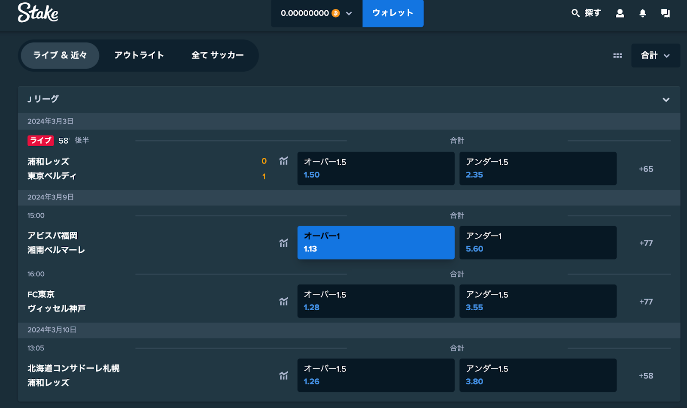Open the chat icon
Screen dimensions: 687x408
pyautogui.click(x=665, y=13)
